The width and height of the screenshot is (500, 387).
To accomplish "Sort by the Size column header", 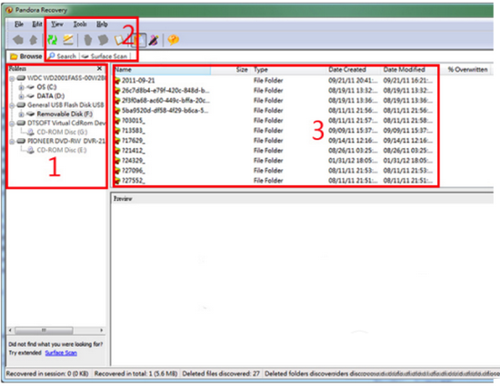I will point(230,70).
